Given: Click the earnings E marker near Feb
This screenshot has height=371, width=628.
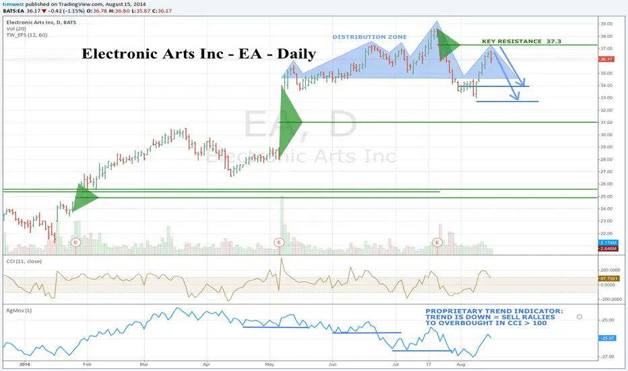Looking at the screenshot, I should click(x=75, y=242).
